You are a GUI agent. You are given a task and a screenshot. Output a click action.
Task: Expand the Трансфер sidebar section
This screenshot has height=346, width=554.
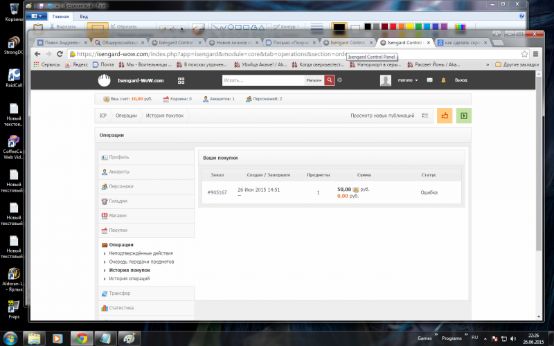[x=120, y=293]
